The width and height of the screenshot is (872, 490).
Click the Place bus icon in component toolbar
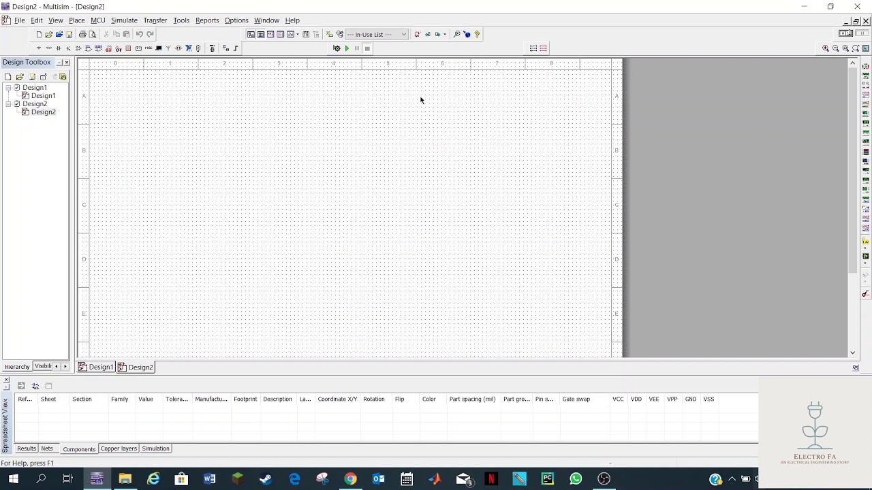click(236, 48)
